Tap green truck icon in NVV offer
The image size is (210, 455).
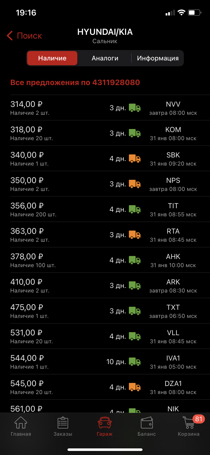[134, 108]
